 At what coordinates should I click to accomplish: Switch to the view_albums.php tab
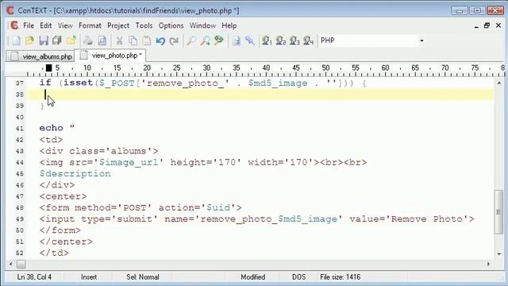[x=40, y=56]
